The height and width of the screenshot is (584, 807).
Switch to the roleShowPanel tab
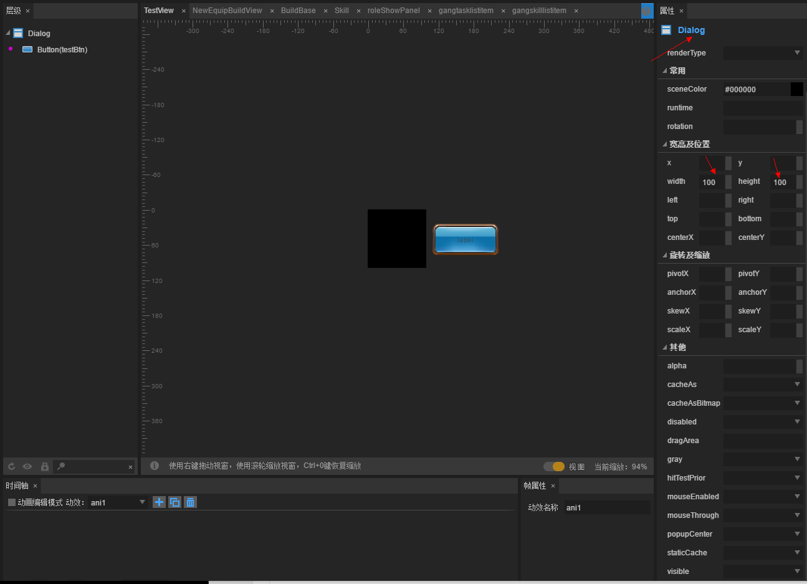[x=393, y=11]
